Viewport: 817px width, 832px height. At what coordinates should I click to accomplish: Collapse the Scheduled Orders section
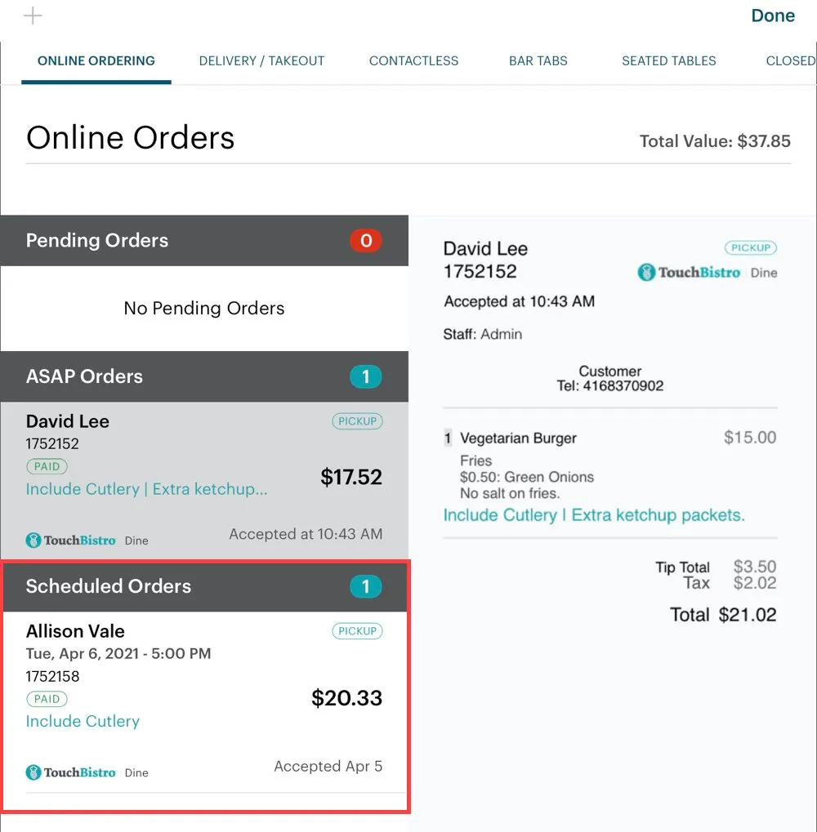click(x=109, y=586)
